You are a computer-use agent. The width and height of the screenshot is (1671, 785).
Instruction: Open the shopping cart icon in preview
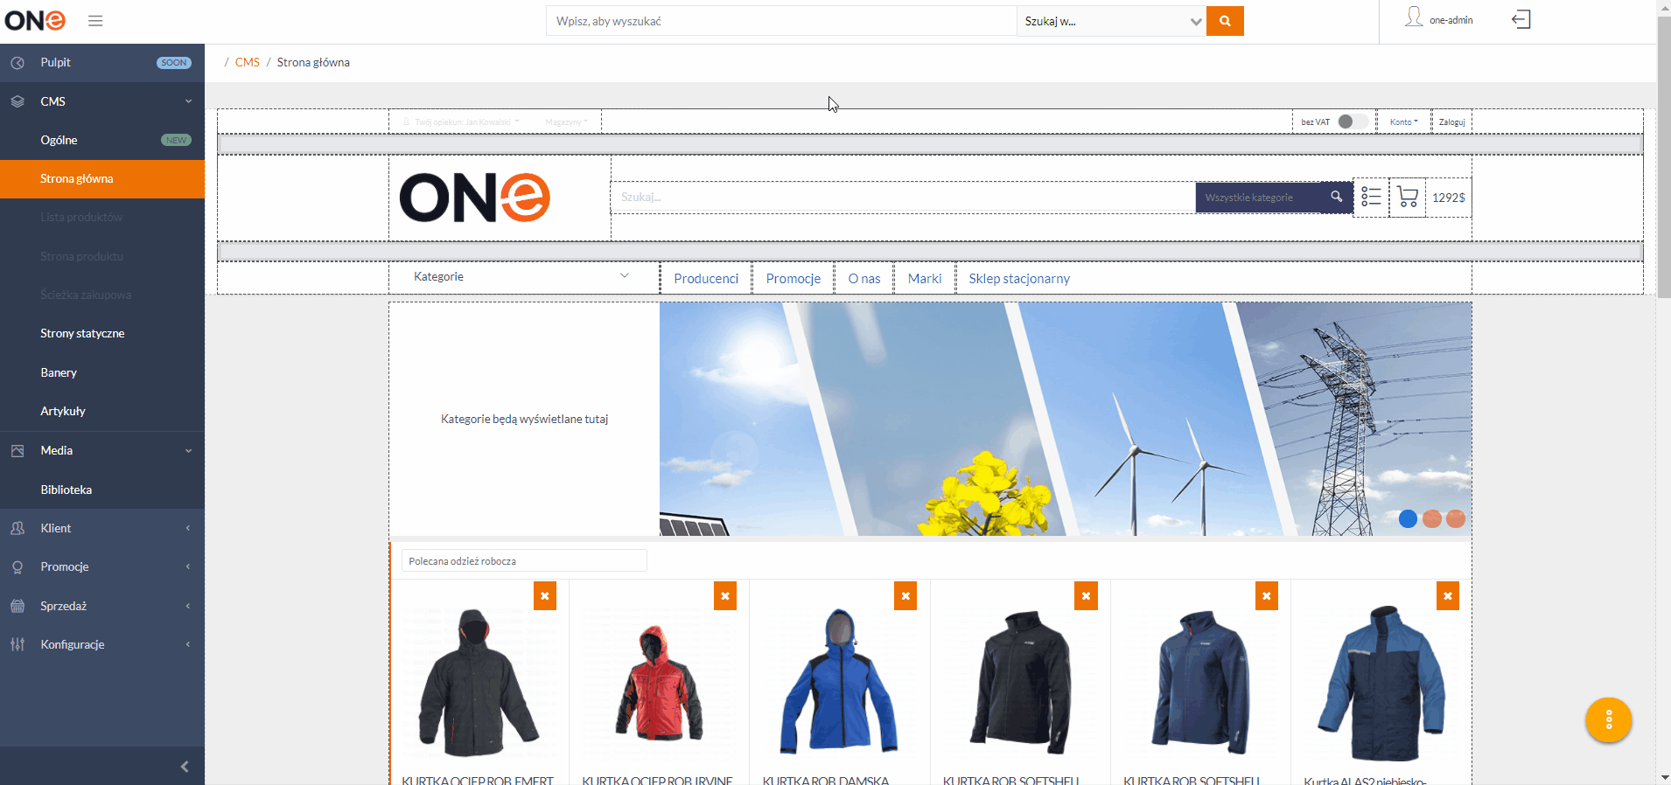1407,198
